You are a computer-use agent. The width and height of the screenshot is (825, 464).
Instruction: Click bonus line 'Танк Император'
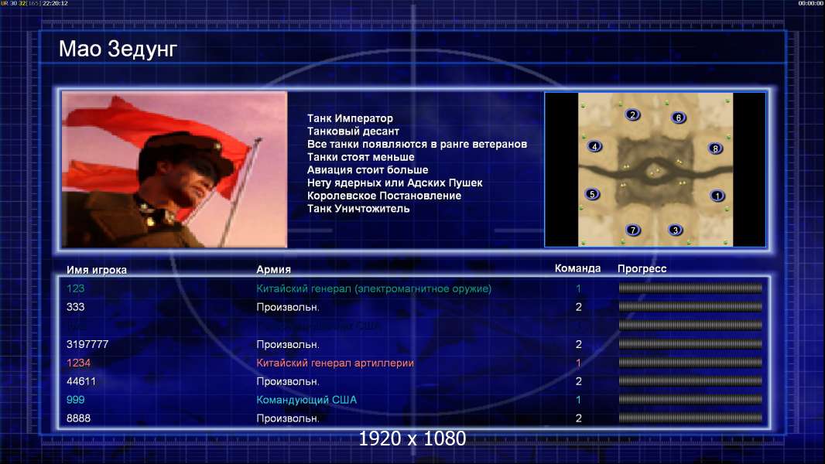(x=350, y=118)
